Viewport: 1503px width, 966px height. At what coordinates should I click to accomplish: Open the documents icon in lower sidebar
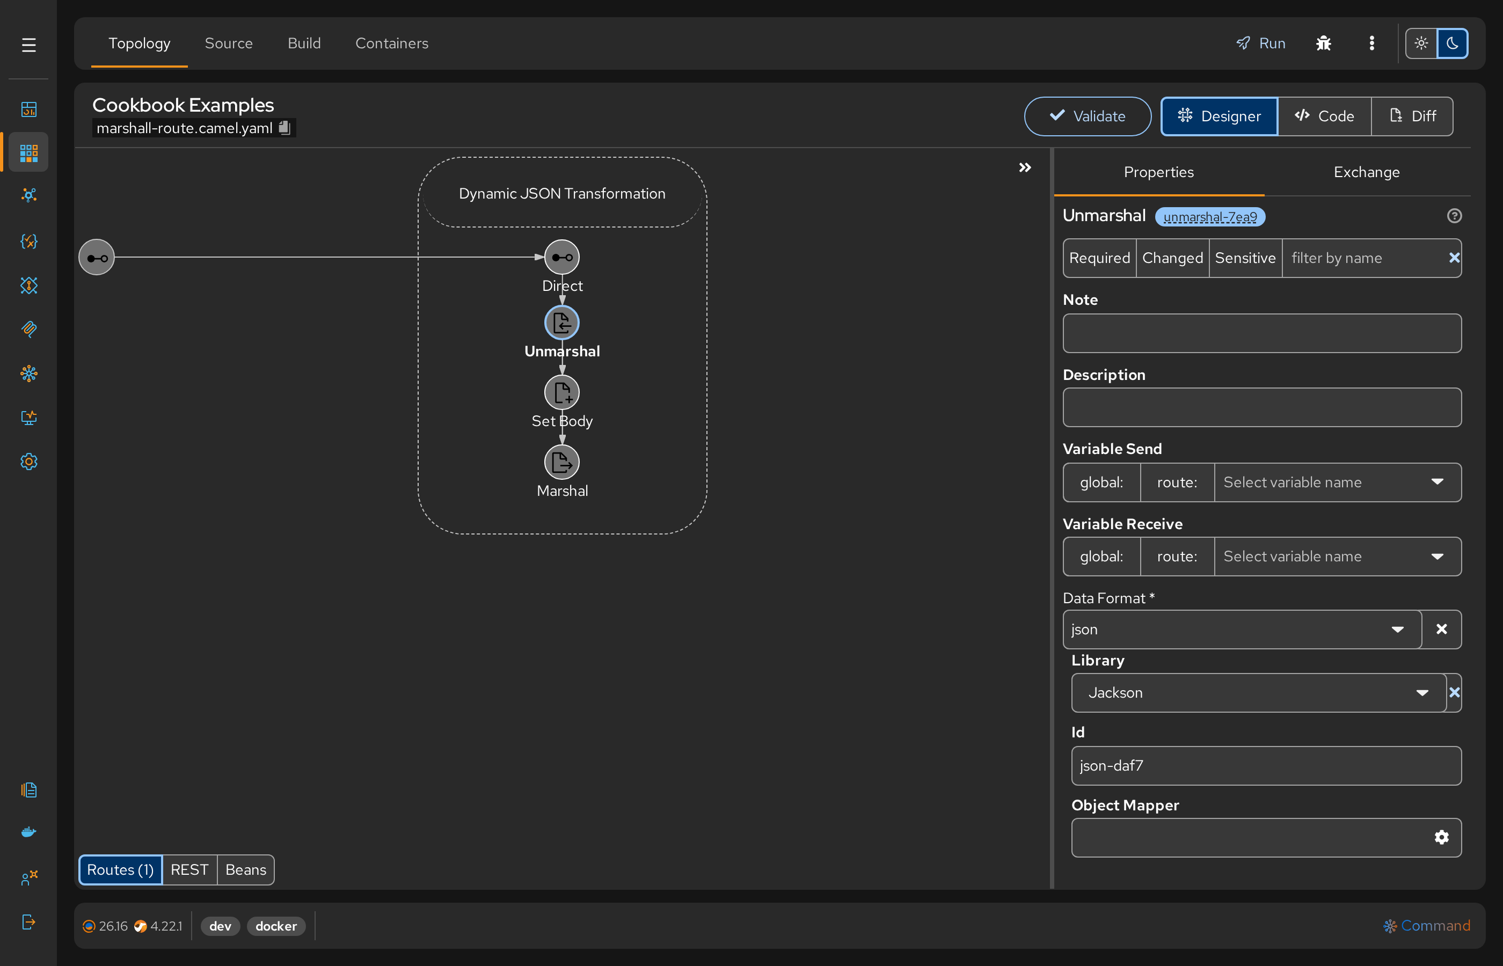coord(29,790)
